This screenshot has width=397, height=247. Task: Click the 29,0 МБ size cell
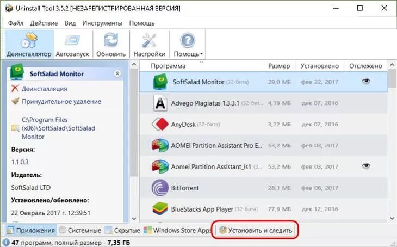[280, 82]
